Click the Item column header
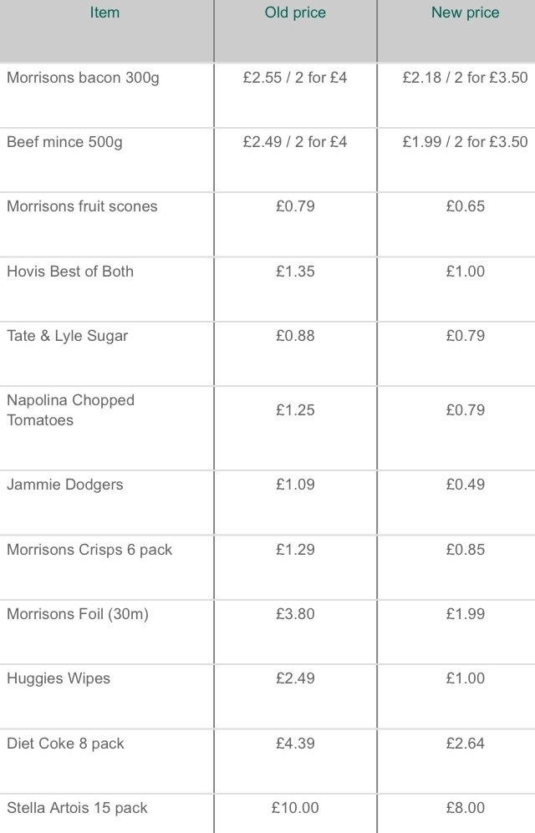Screen dimensions: 535x833 click(104, 13)
